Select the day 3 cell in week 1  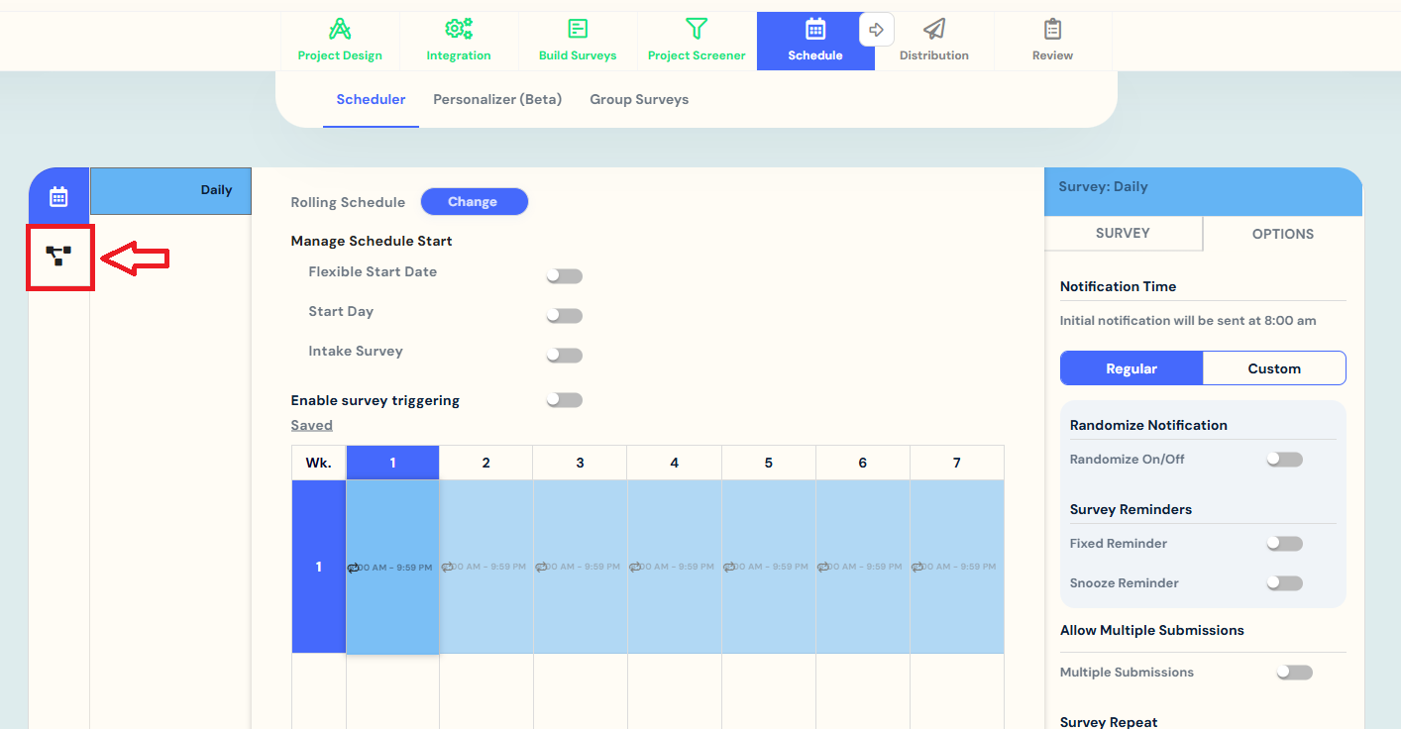[580, 567]
